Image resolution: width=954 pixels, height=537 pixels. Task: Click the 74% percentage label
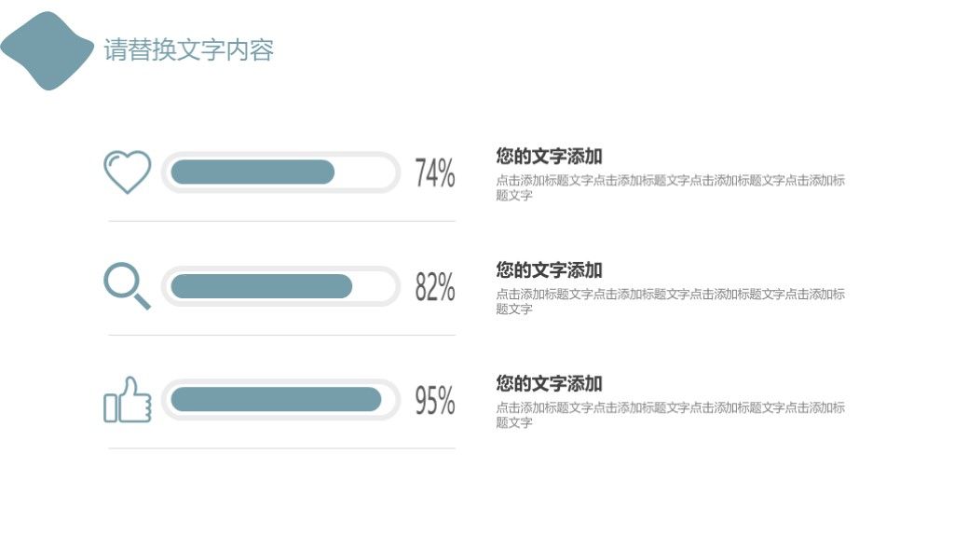tap(434, 172)
